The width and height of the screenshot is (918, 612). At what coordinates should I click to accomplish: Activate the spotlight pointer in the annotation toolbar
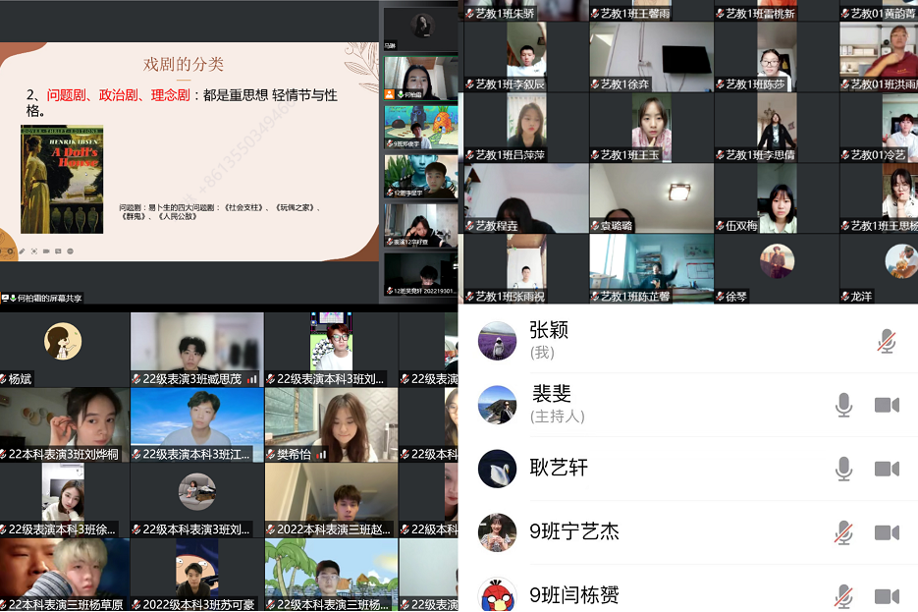tap(34, 251)
